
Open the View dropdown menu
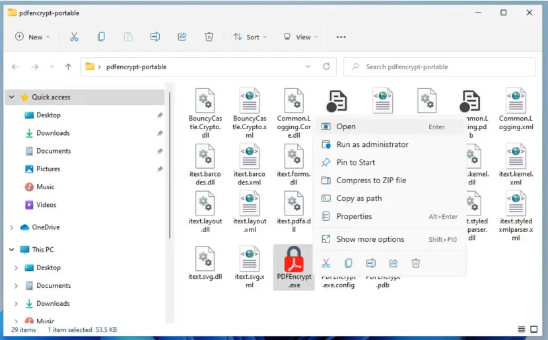[x=300, y=37]
